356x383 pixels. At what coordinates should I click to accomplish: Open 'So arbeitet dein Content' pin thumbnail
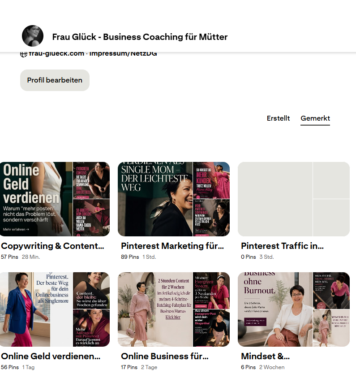coord(91,218)
